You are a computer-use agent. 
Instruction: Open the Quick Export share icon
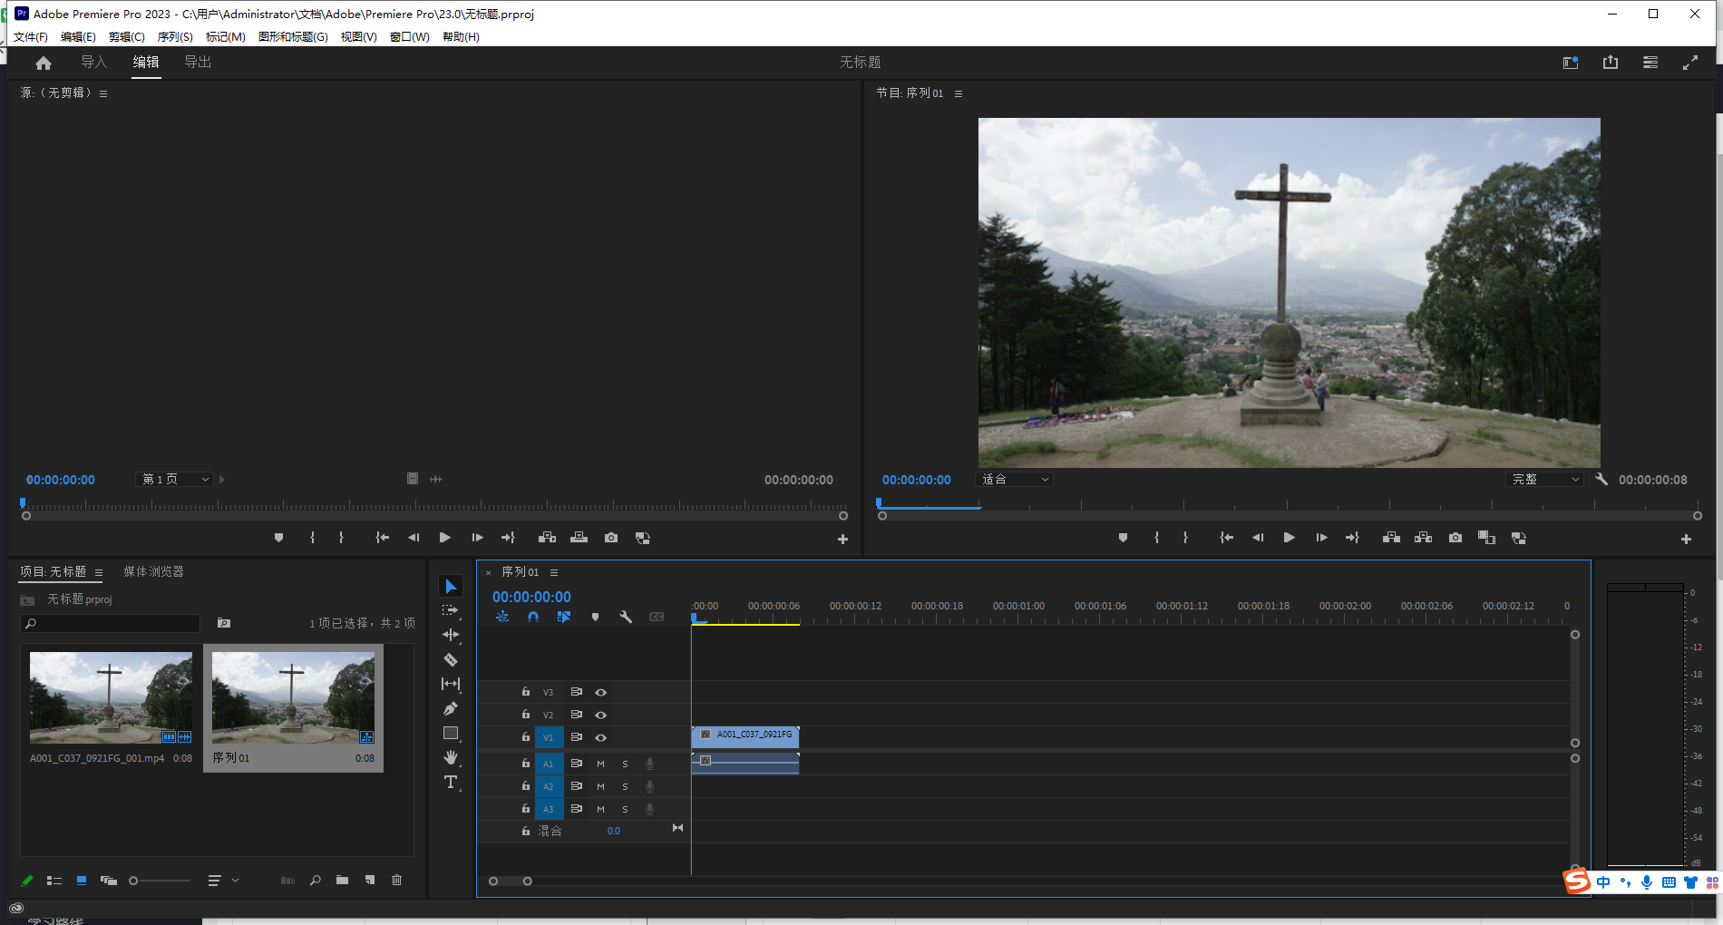[x=1611, y=63]
